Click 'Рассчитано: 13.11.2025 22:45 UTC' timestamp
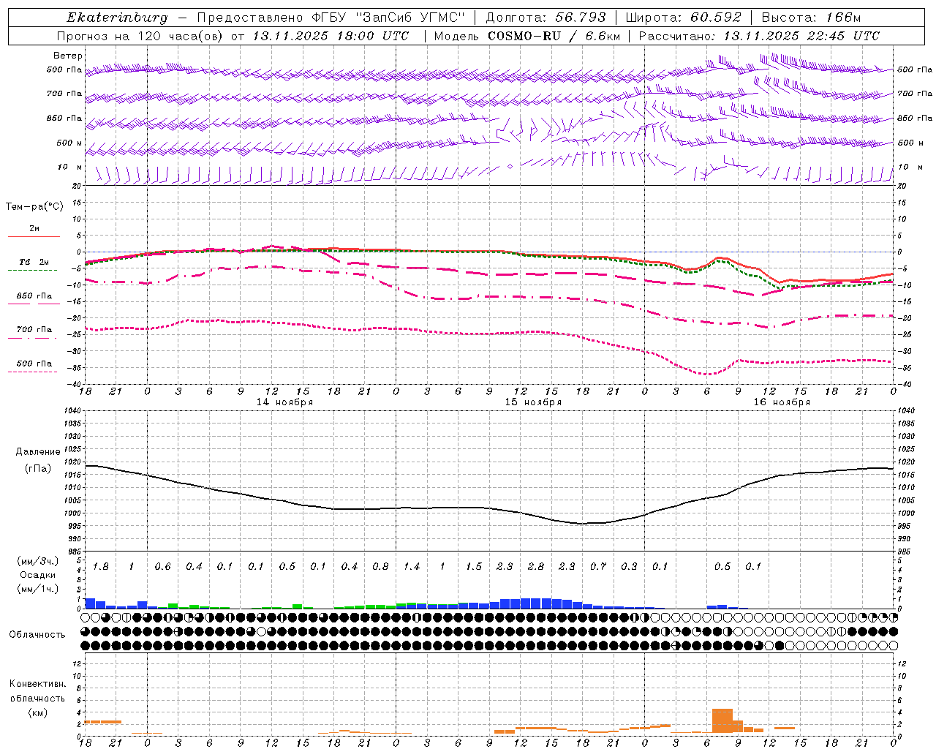The image size is (936, 749). [759, 36]
